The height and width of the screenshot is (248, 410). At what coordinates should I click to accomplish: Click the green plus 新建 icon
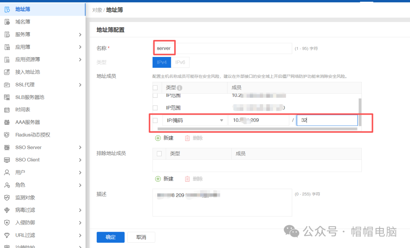pos(158,138)
